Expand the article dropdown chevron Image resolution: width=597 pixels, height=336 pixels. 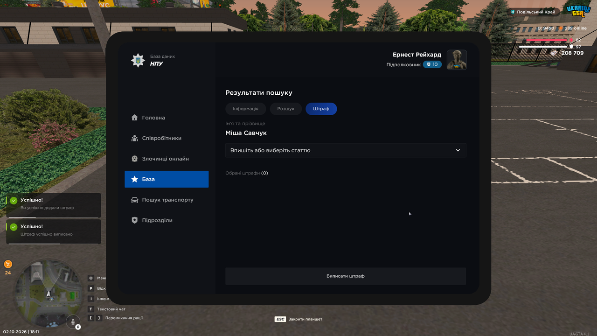tap(458, 150)
